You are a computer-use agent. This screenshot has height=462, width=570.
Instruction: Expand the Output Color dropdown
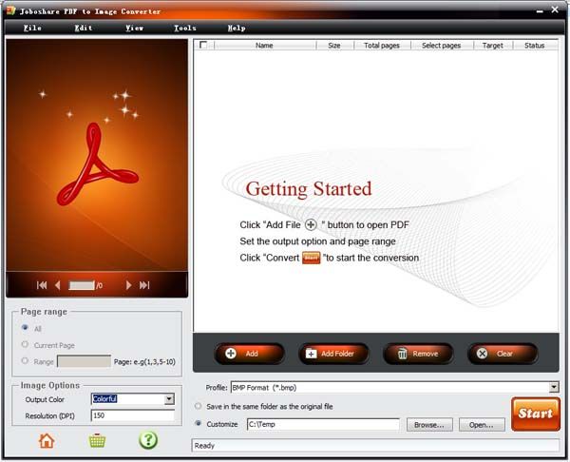tap(169, 399)
